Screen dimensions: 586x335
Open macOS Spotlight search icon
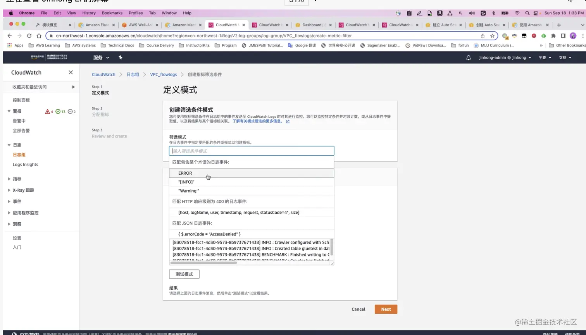pos(527,13)
